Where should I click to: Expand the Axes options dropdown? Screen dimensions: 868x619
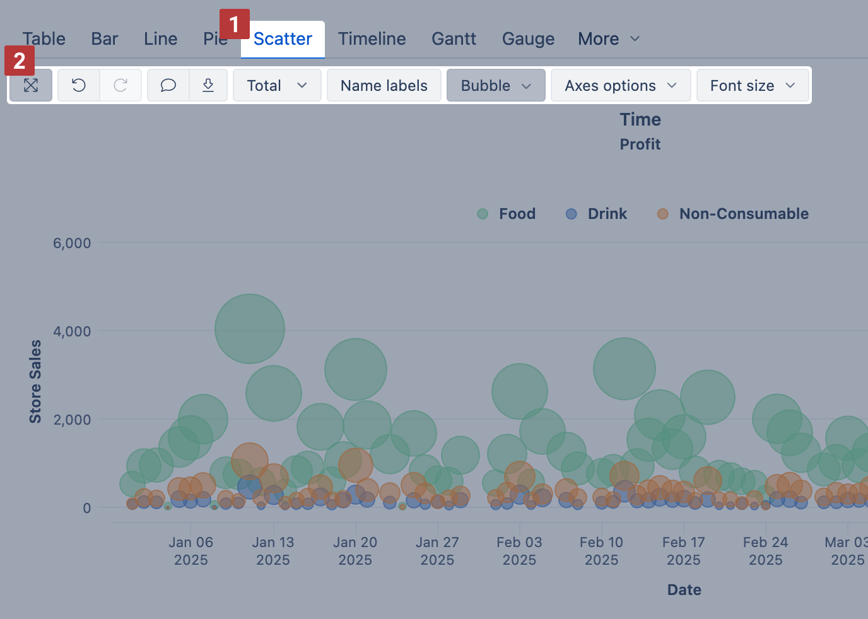tap(621, 85)
